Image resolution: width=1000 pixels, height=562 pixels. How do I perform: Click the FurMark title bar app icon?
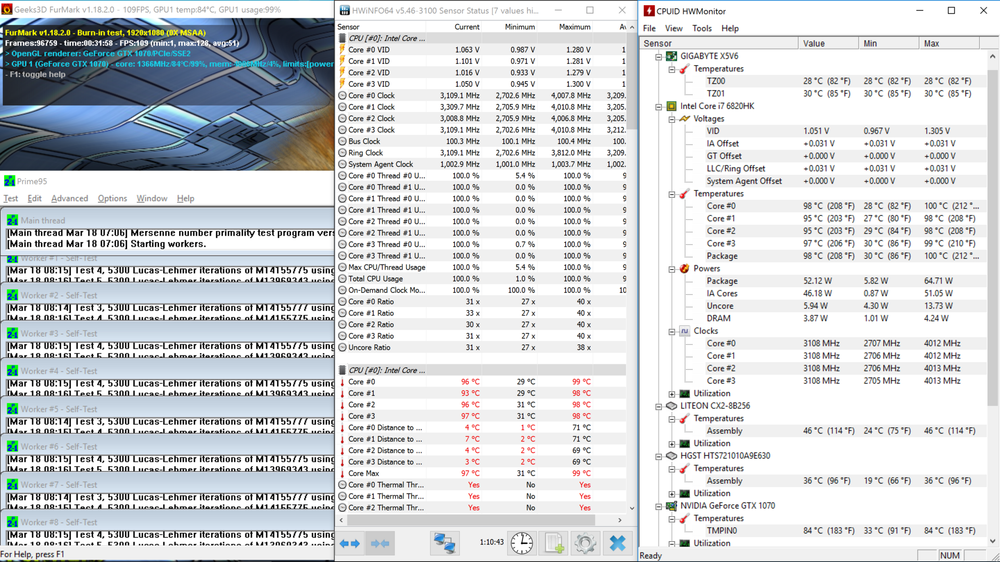coord(7,9)
